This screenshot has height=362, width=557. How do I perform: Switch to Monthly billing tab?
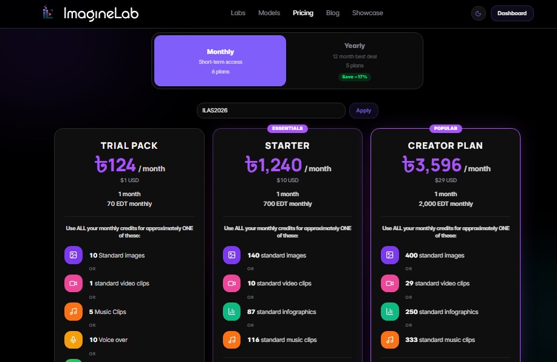pyautogui.click(x=220, y=61)
